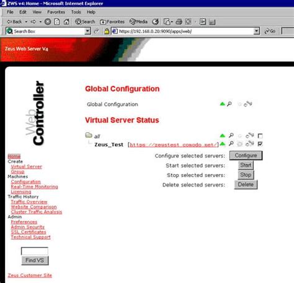Image resolution: width=294 pixels, height=283 pixels.
Task: Click the Stop selected servers button
Action: pyautogui.click(x=246, y=175)
